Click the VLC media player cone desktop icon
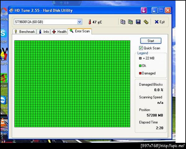 click(x=3, y=122)
